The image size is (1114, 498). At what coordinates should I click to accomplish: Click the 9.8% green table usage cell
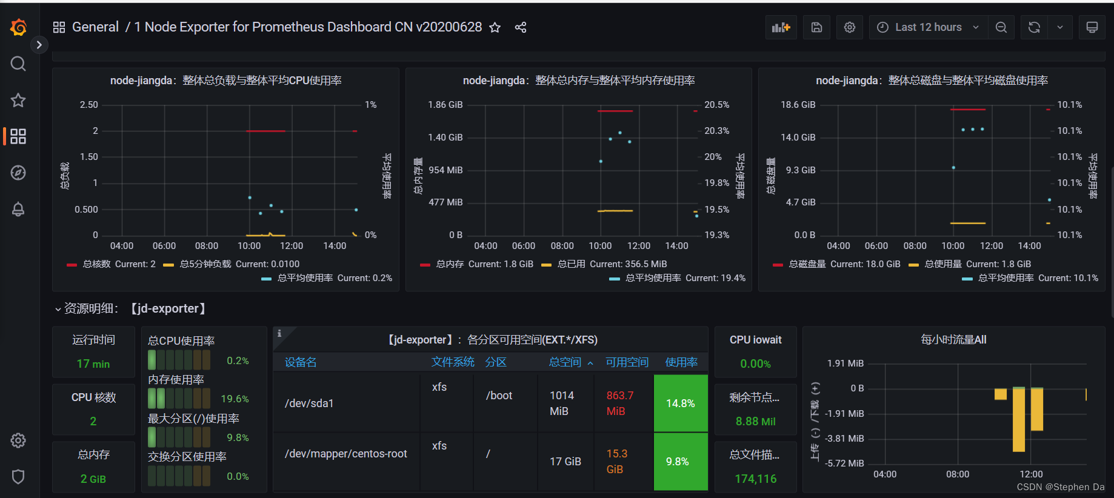[x=681, y=462]
